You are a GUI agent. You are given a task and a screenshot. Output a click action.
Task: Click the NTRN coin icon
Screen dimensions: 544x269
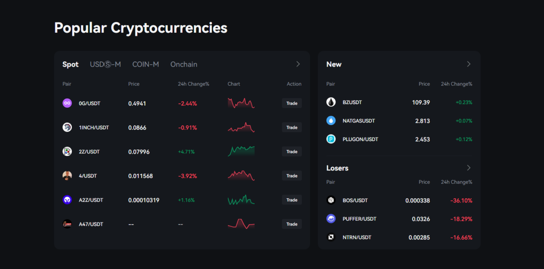(x=331, y=238)
